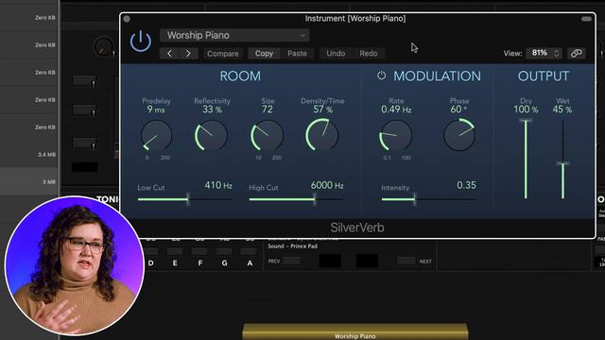Select the E key note
Image resolution: width=605 pixels, height=340 pixels.
point(175,263)
